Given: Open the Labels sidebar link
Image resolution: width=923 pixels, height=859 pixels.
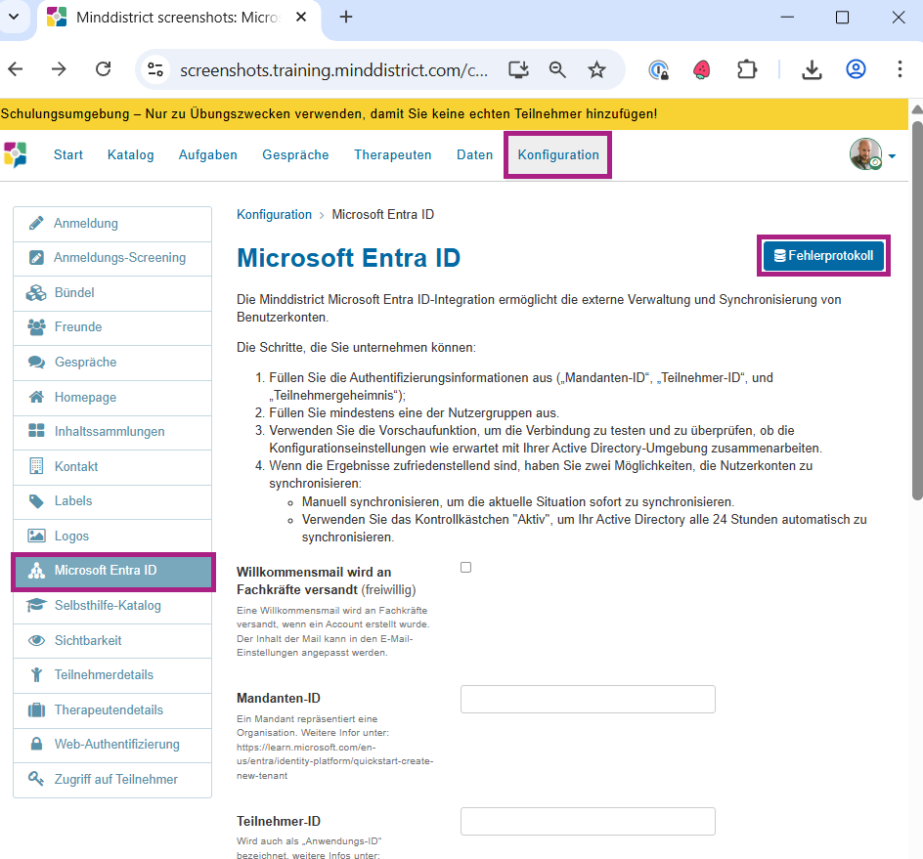Looking at the screenshot, I should 112,500.
